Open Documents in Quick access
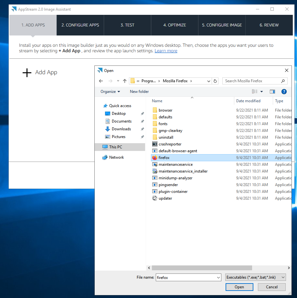297x298 pixels. [122, 121]
